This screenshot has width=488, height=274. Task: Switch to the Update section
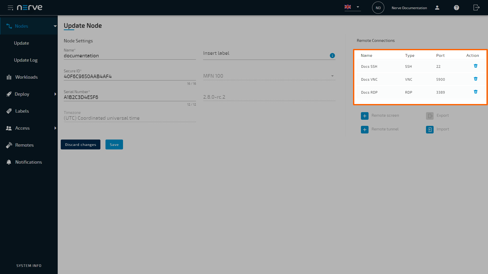click(x=21, y=43)
